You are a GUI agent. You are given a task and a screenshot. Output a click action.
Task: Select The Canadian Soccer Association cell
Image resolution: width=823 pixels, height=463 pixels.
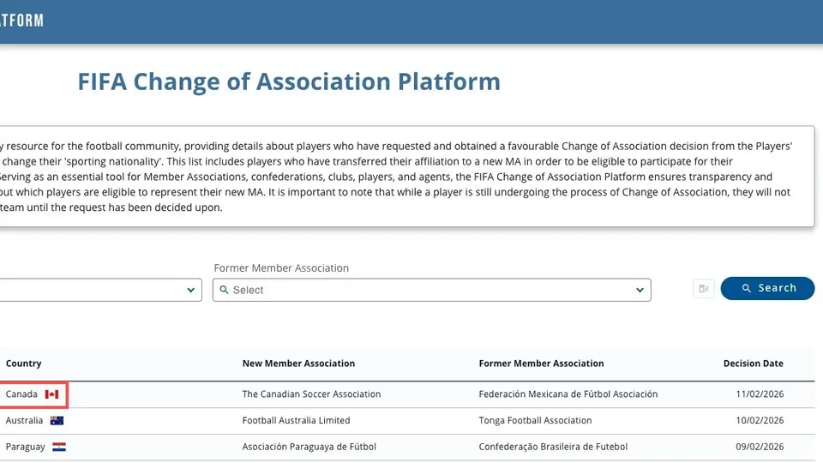[311, 394]
